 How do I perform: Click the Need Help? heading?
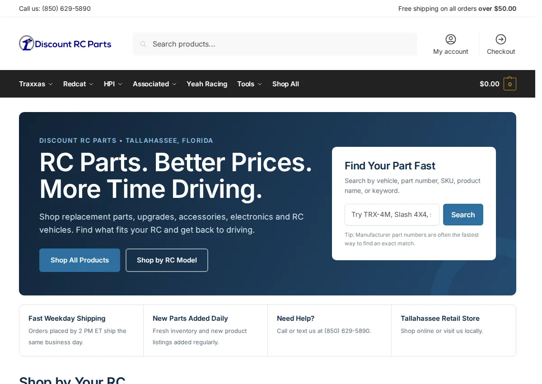pyautogui.click(x=295, y=318)
